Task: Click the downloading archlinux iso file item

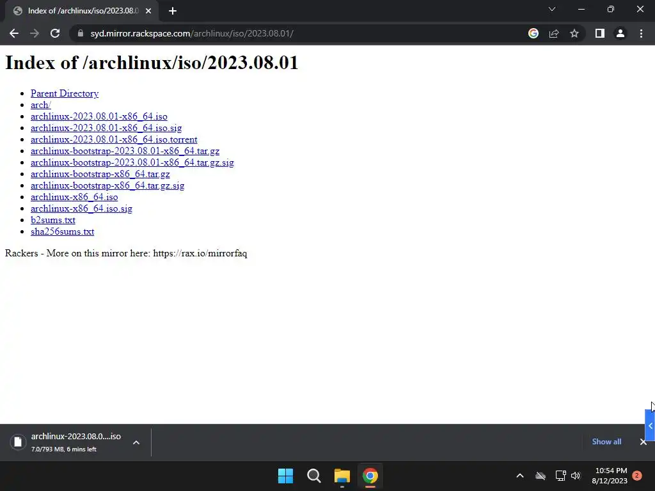Action: tap(67, 442)
